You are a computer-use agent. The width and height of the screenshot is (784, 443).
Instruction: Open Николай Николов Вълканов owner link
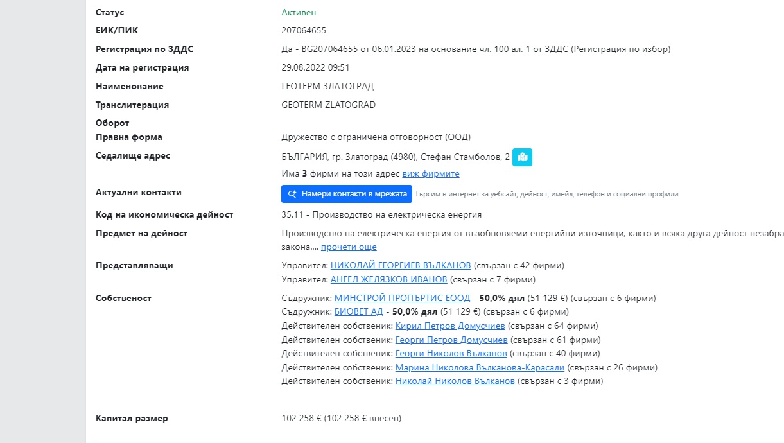[x=455, y=381]
